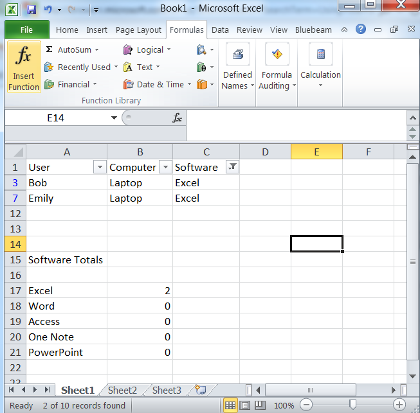Click the 100% zoom level
The image size is (420, 413).
point(284,406)
